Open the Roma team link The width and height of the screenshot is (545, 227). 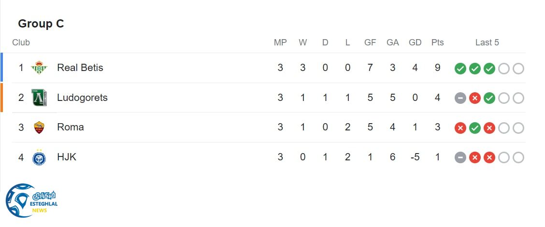click(x=71, y=127)
